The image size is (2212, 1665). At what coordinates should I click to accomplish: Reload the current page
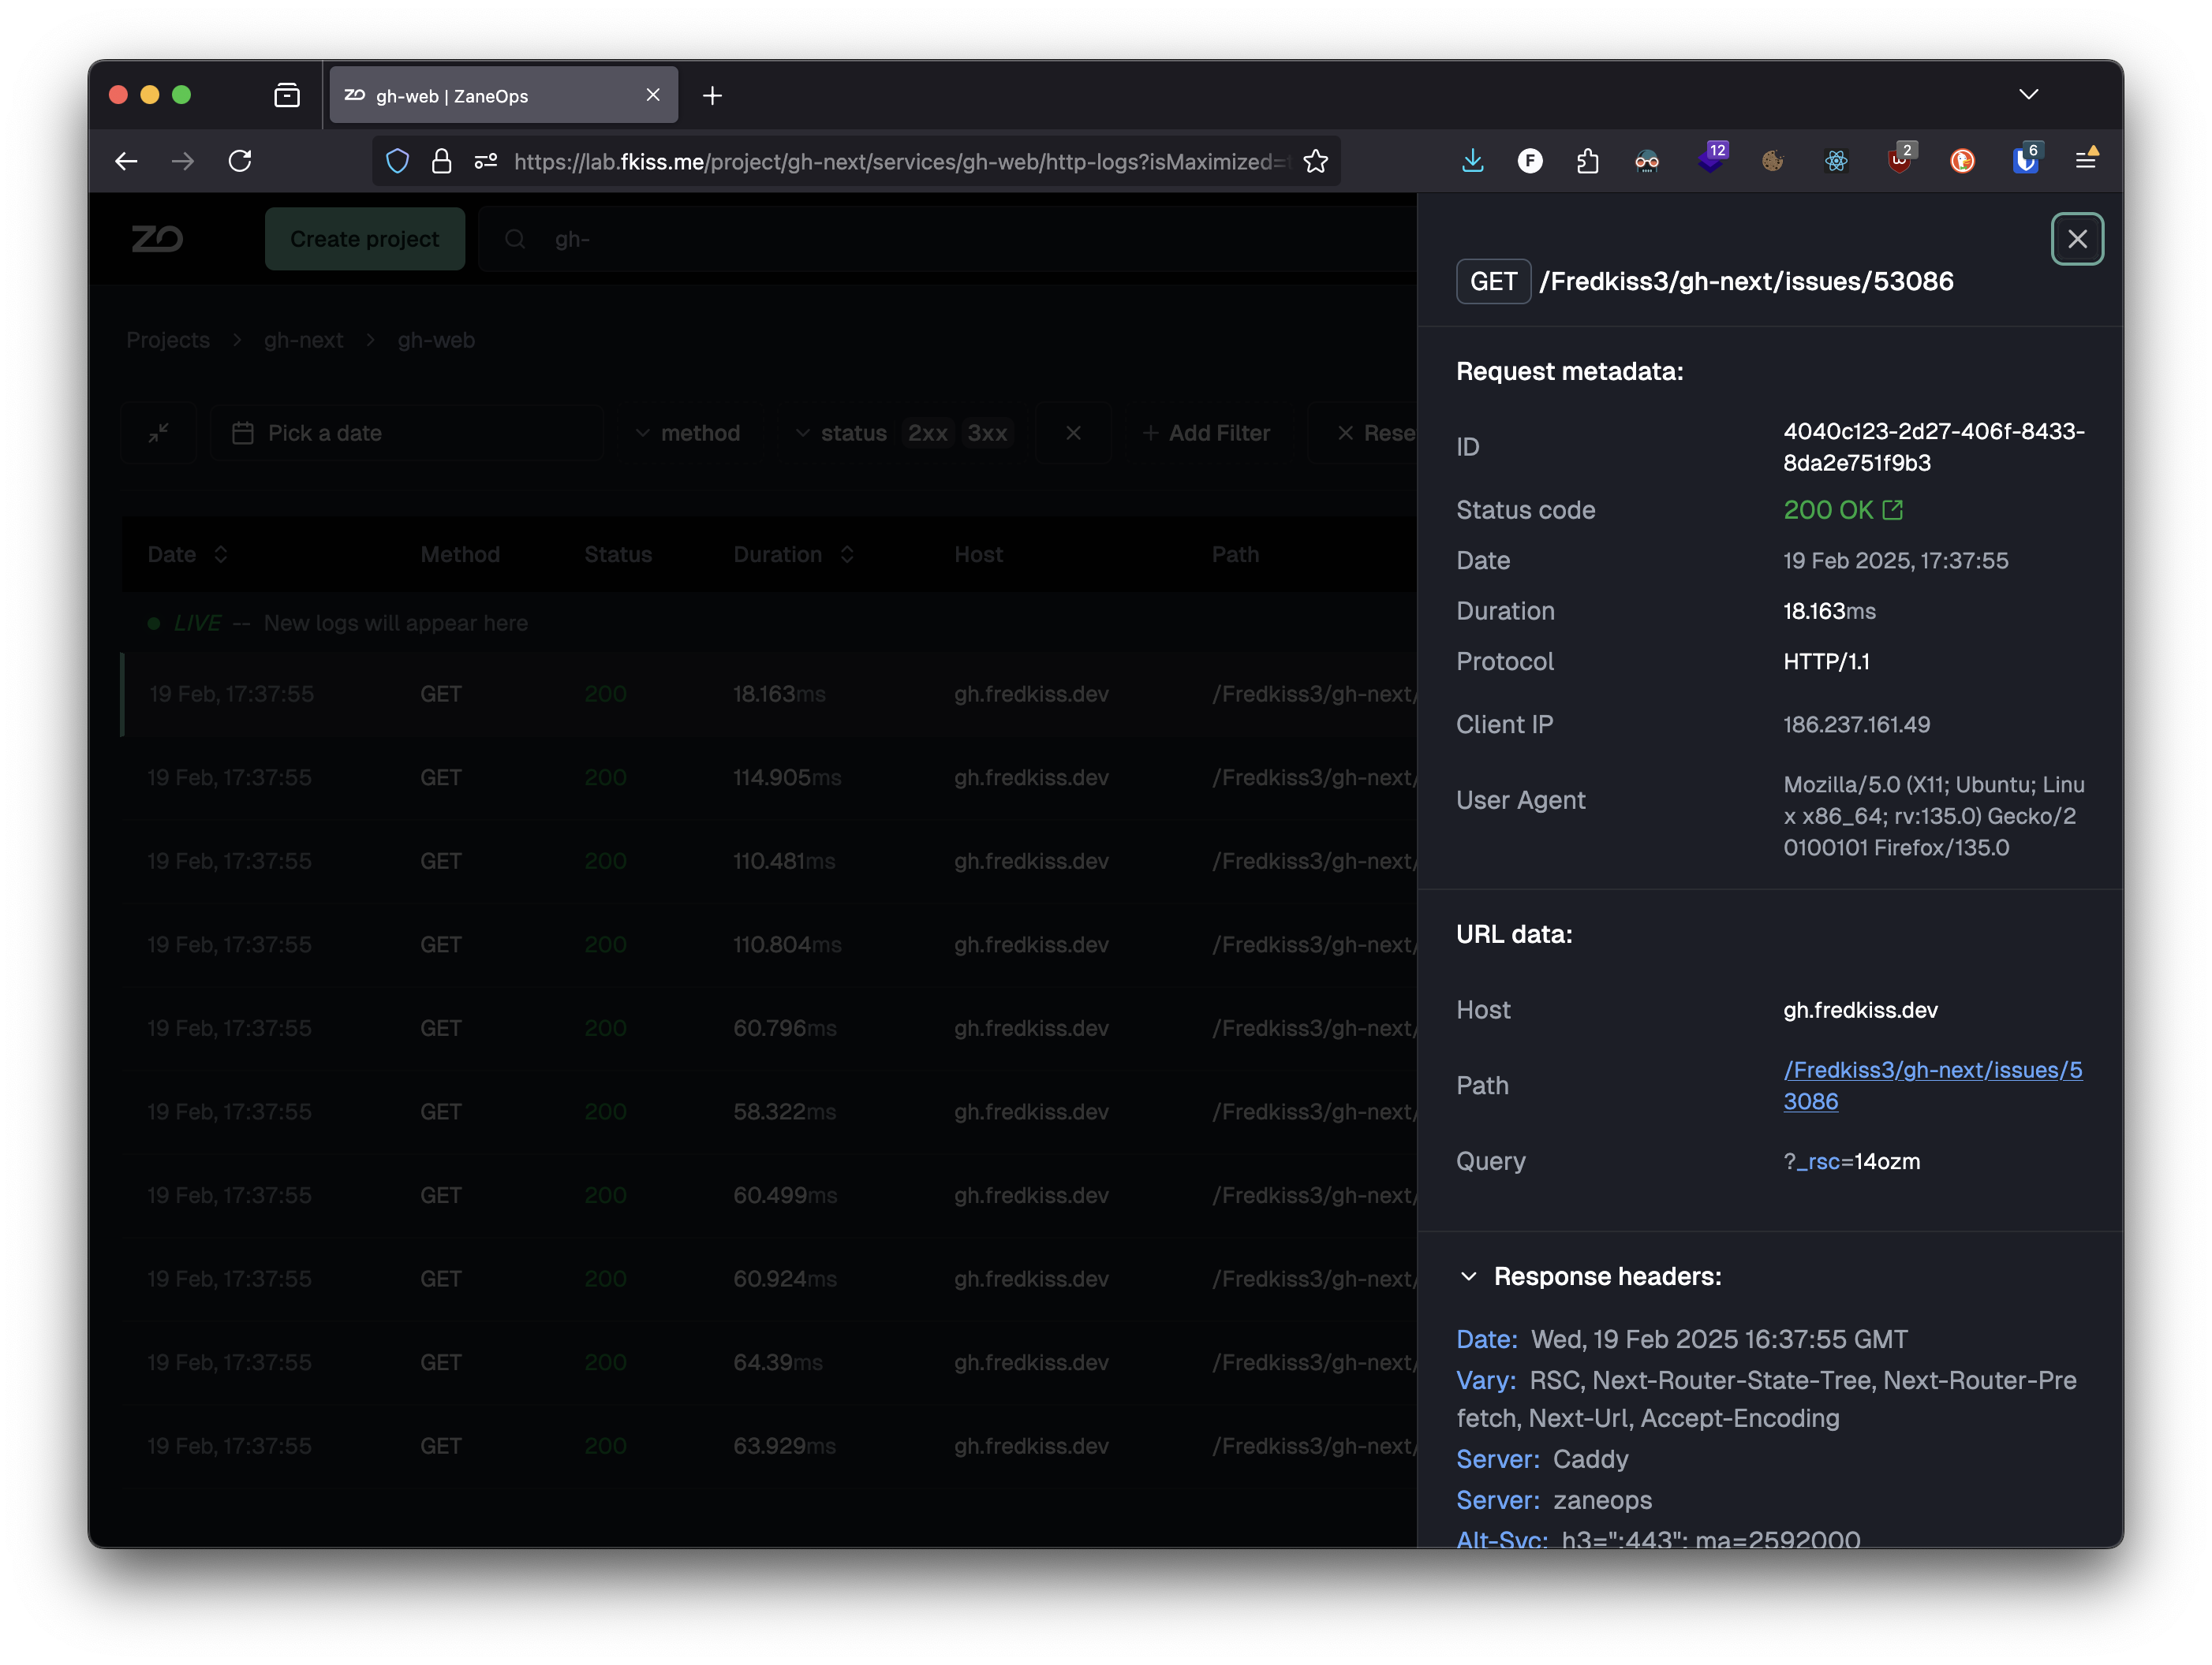point(240,161)
